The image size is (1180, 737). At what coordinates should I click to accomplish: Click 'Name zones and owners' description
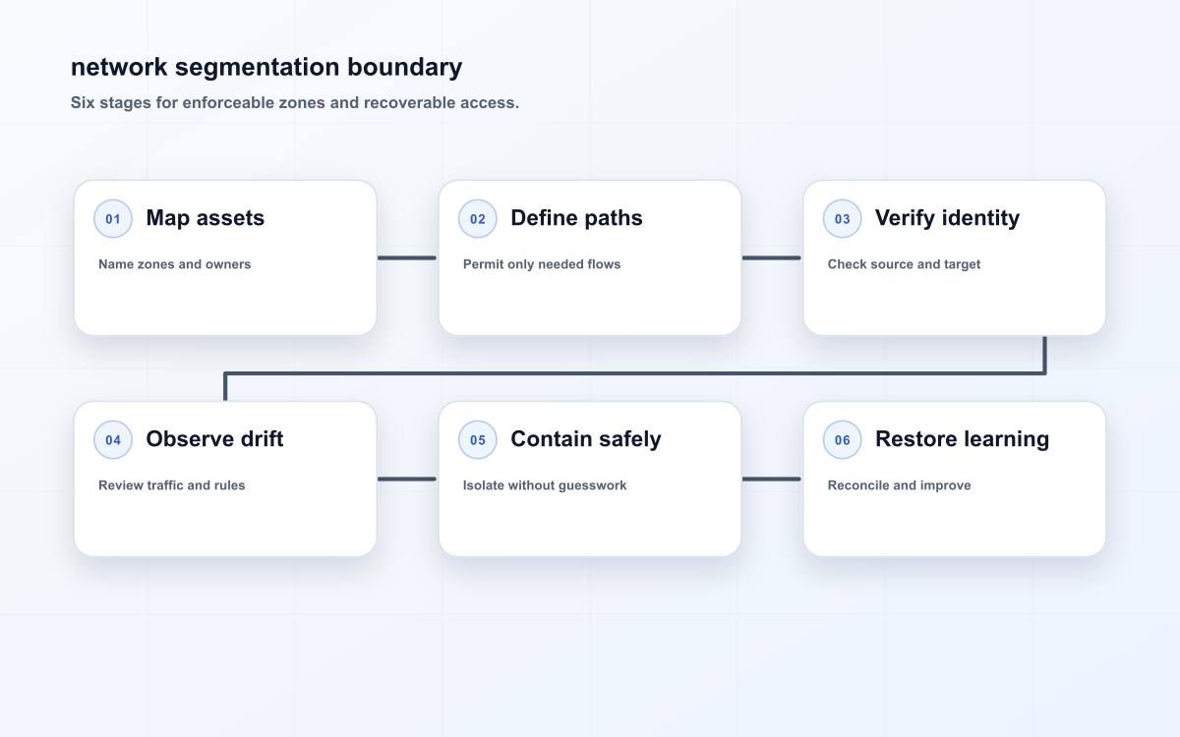pos(175,264)
